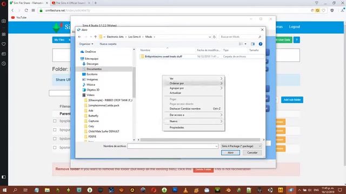Click the Nombre column header

(145, 50)
